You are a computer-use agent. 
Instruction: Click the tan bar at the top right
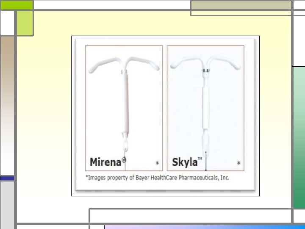click(x=241, y=5)
